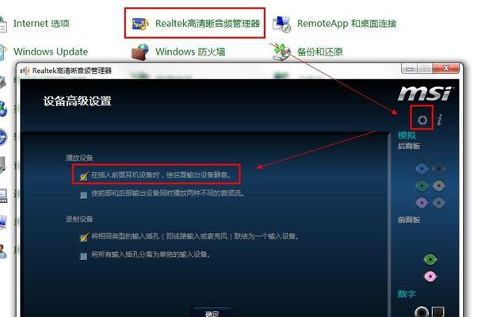The image size is (489, 317).
Task: Select the beige rear panel jack
Action: (x=439, y=186)
